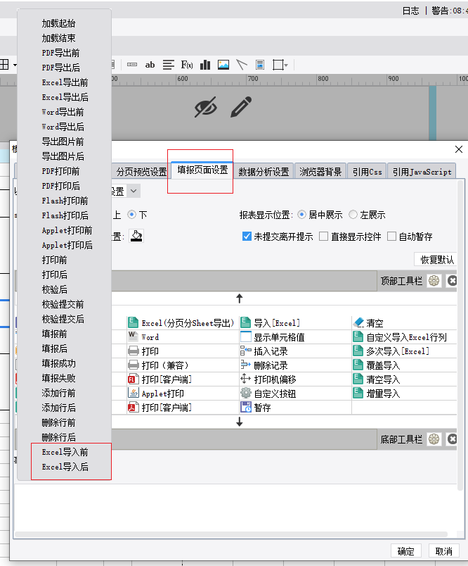The image size is (468, 566).
Task: Switch to 引用Css tab
Action: point(367,172)
